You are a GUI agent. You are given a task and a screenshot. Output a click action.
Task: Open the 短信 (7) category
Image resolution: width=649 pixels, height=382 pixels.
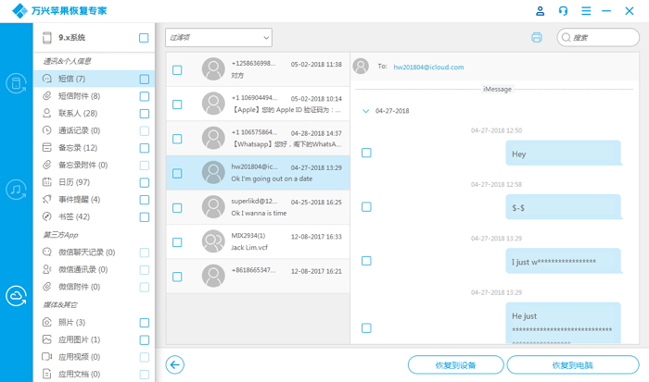[94, 79]
